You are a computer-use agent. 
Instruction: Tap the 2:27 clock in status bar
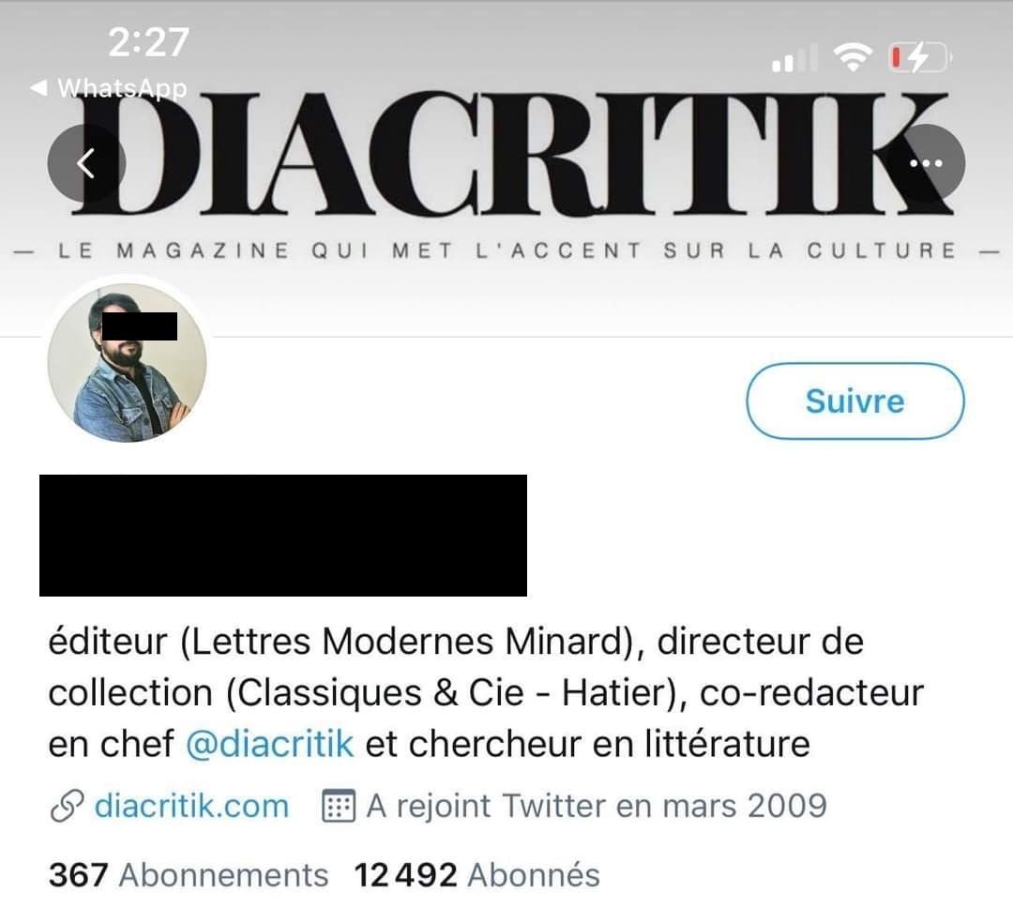click(x=148, y=42)
